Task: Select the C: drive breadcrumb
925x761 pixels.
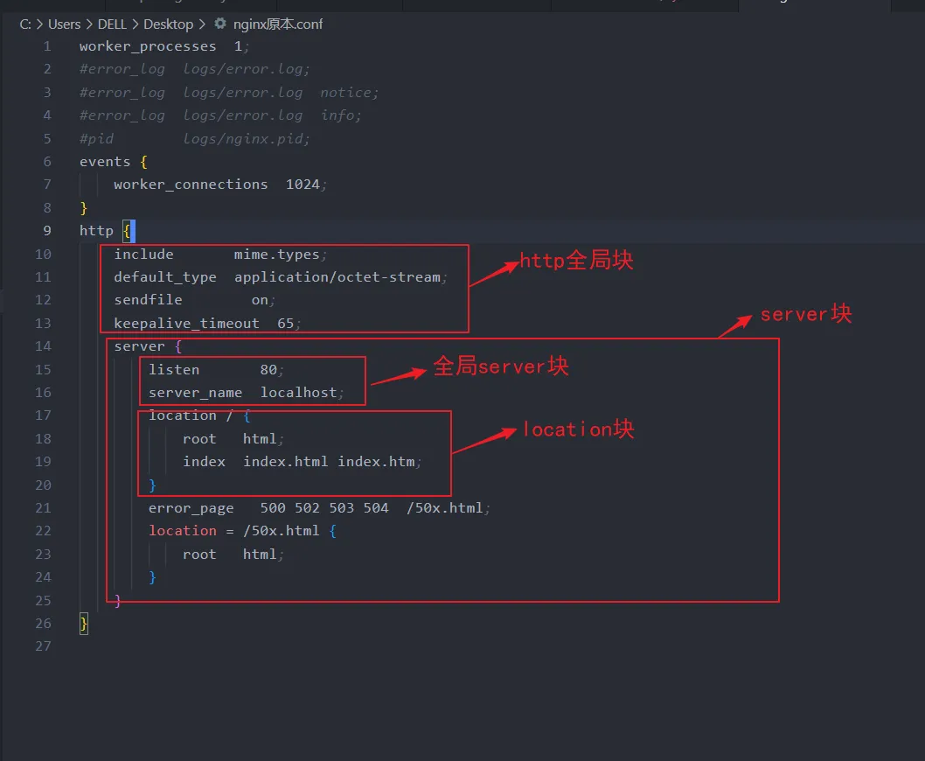Action: [x=25, y=24]
